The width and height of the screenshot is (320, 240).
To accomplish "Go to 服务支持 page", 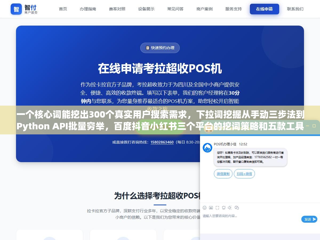I will [233, 9].
